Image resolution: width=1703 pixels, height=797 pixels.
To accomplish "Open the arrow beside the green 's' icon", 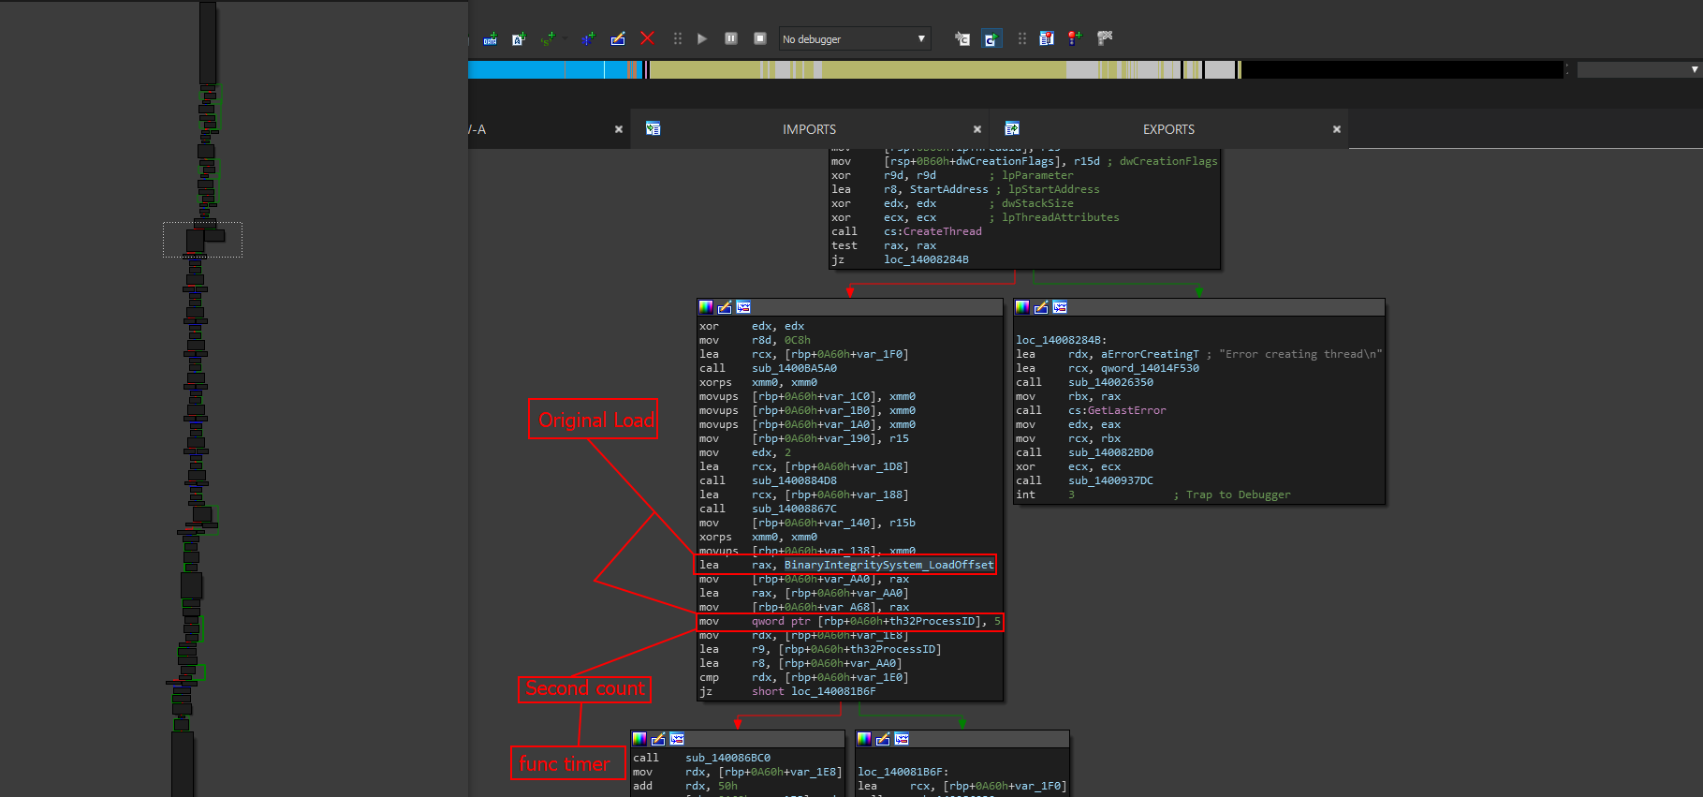I will tap(565, 39).
